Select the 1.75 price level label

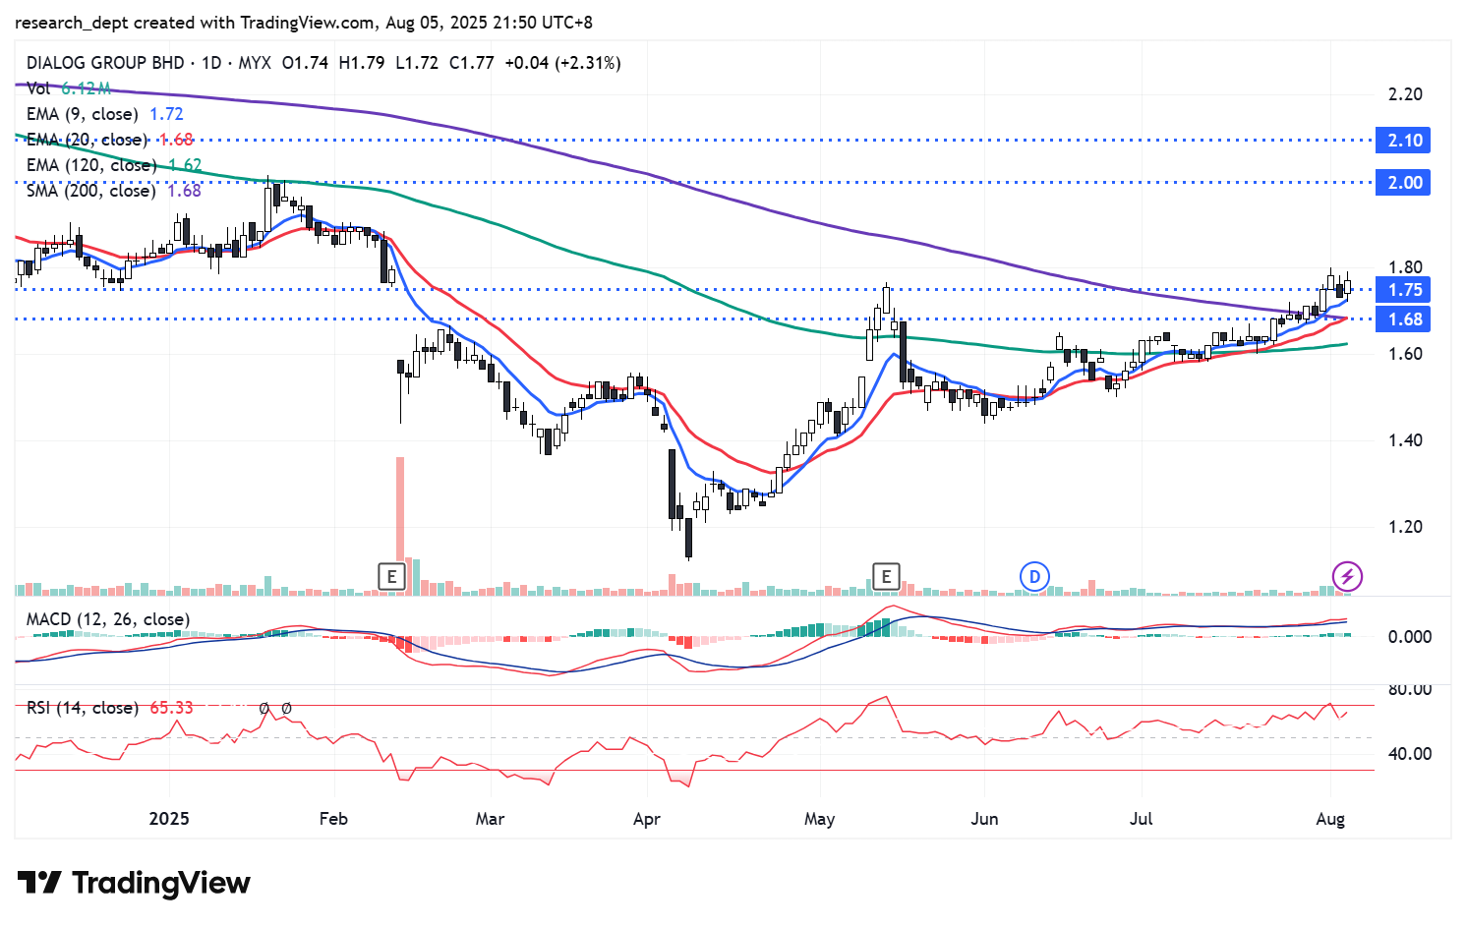pyautogui.click(x=1404, y=290)
